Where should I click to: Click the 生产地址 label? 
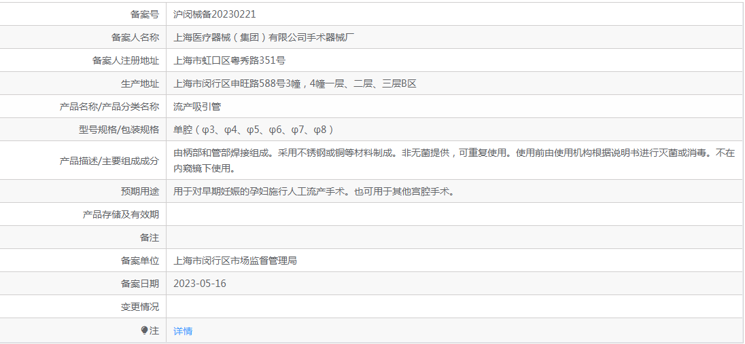click(x=140, y=84)
